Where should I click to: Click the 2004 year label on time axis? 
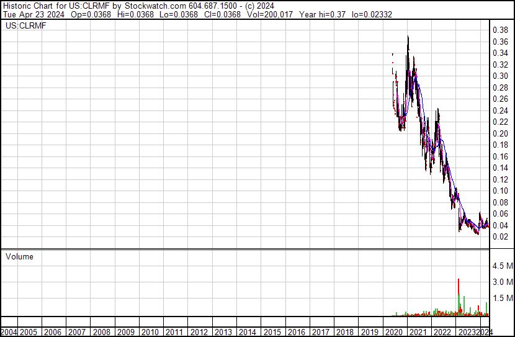[x=8, y=333]
